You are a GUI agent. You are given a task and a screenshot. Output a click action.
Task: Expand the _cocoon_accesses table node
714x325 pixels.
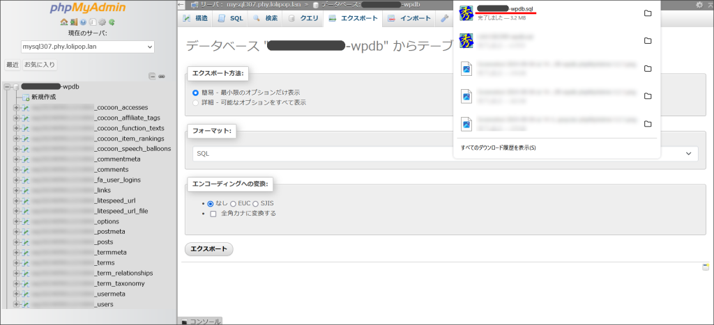point(17,108)
